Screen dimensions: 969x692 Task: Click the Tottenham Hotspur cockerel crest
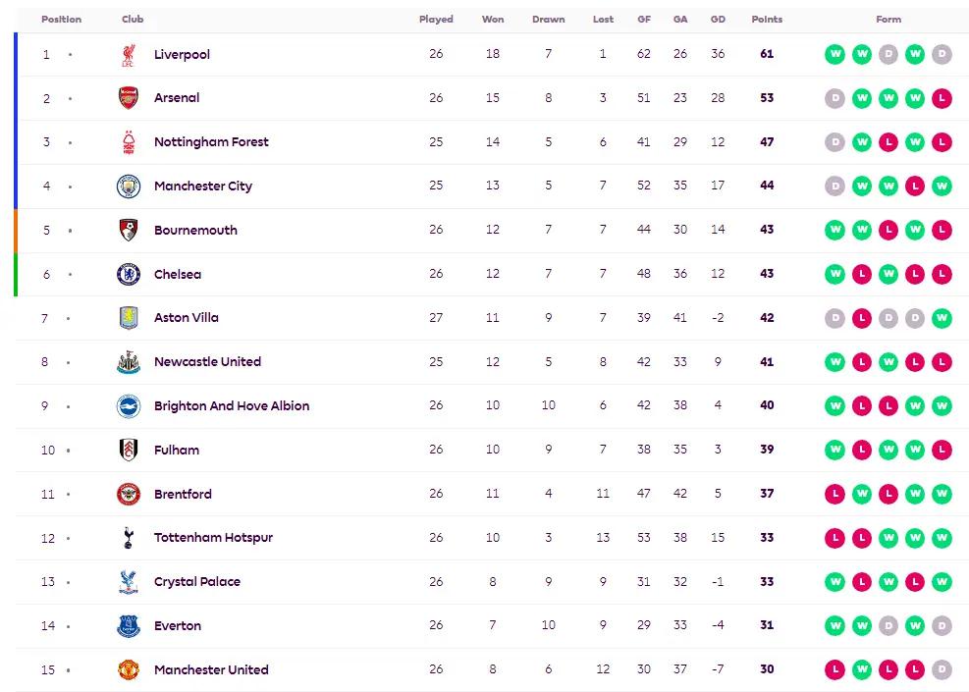pos(128,538)
